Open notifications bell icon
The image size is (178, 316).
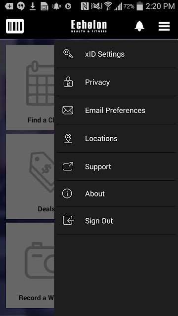tap(139, 26)
